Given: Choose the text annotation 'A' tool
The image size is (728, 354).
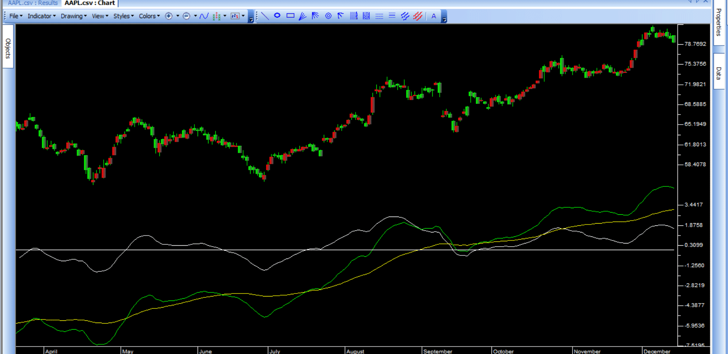Looking at the screenshot, I should (434, 16).
